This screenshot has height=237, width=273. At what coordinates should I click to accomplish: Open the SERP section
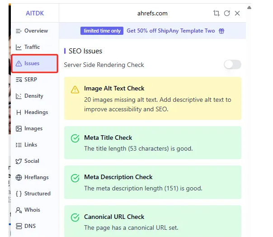click(x=30, y=80)
